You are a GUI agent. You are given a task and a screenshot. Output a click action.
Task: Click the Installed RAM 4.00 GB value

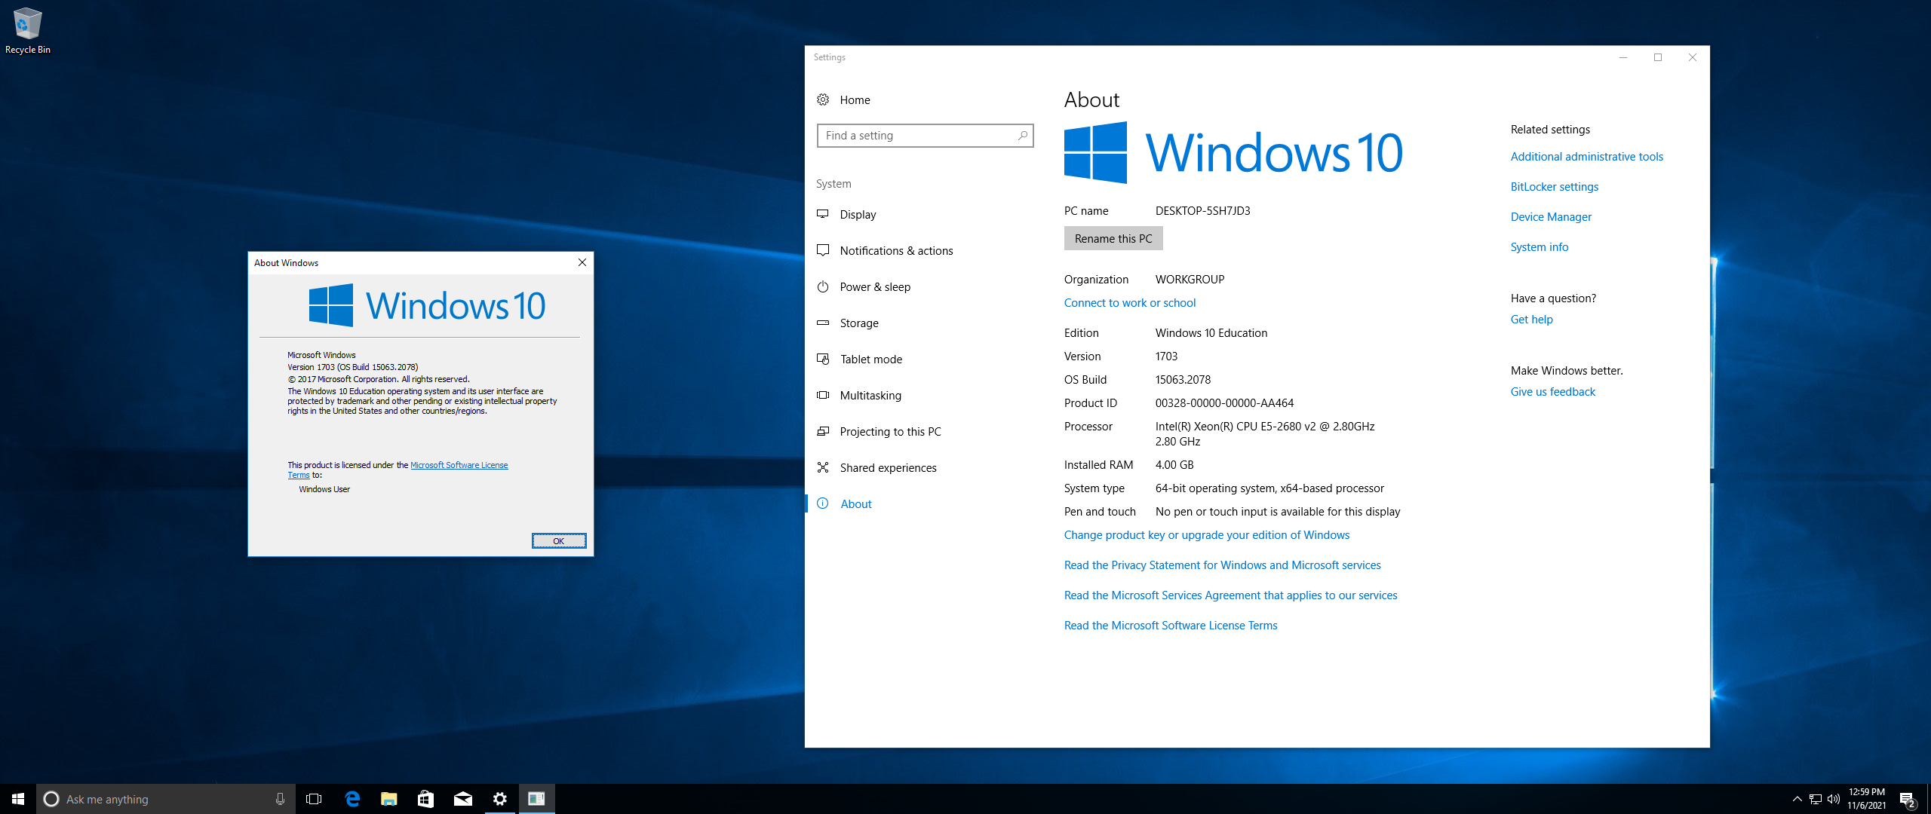[x=1174, y=464]
